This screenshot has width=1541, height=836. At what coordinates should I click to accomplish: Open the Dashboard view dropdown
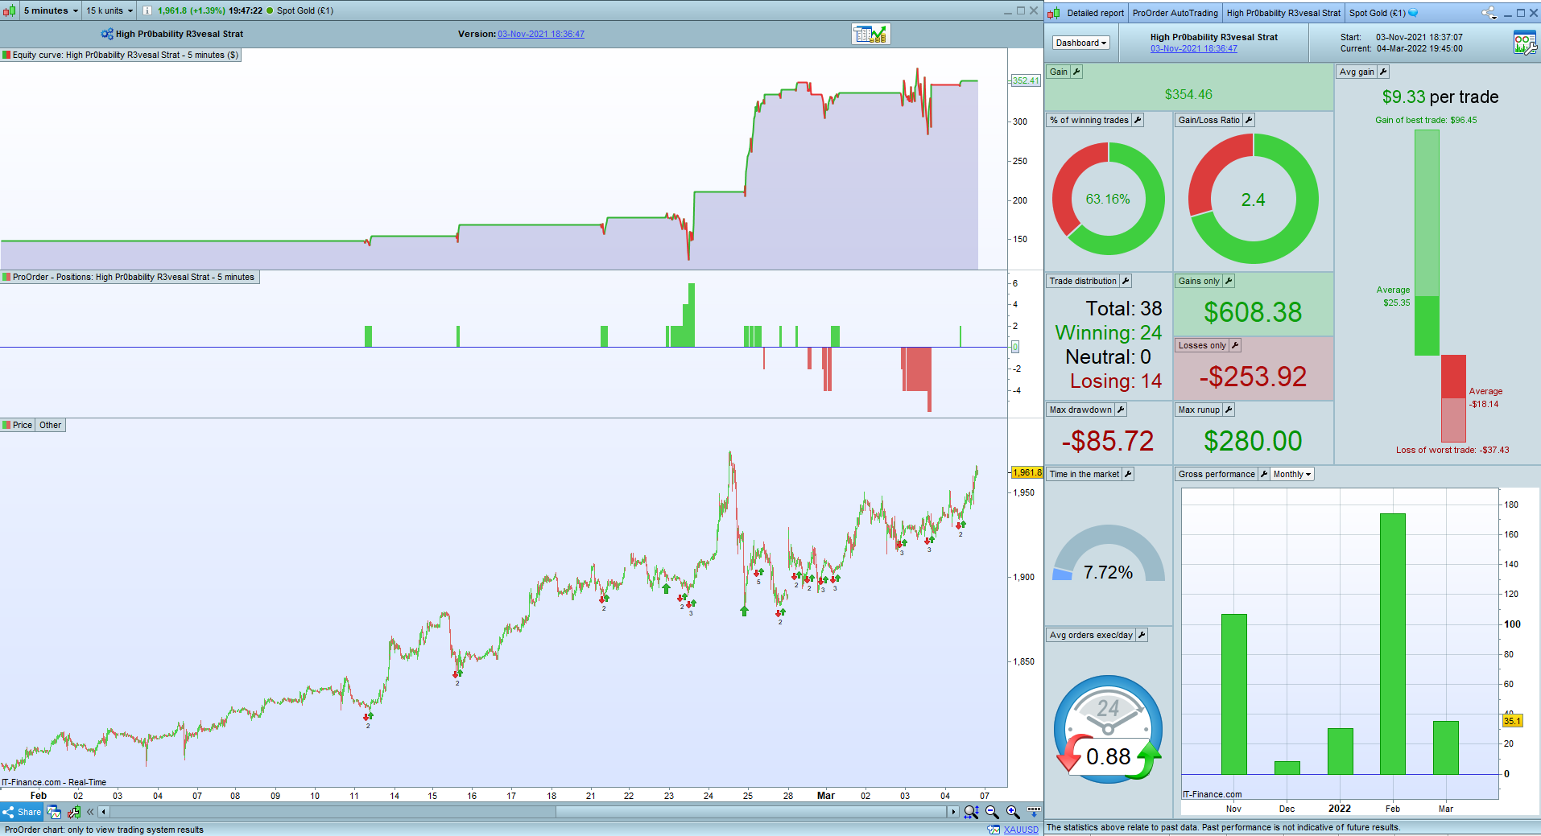1081,43
